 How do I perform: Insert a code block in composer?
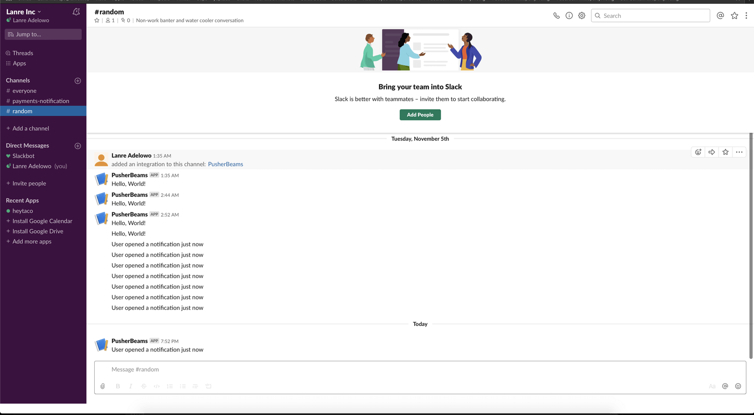208,386
